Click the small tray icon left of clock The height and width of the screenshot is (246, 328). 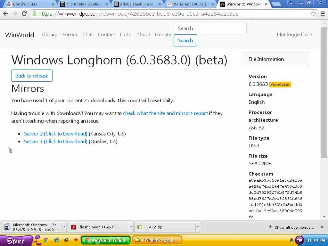pos(291,240)
